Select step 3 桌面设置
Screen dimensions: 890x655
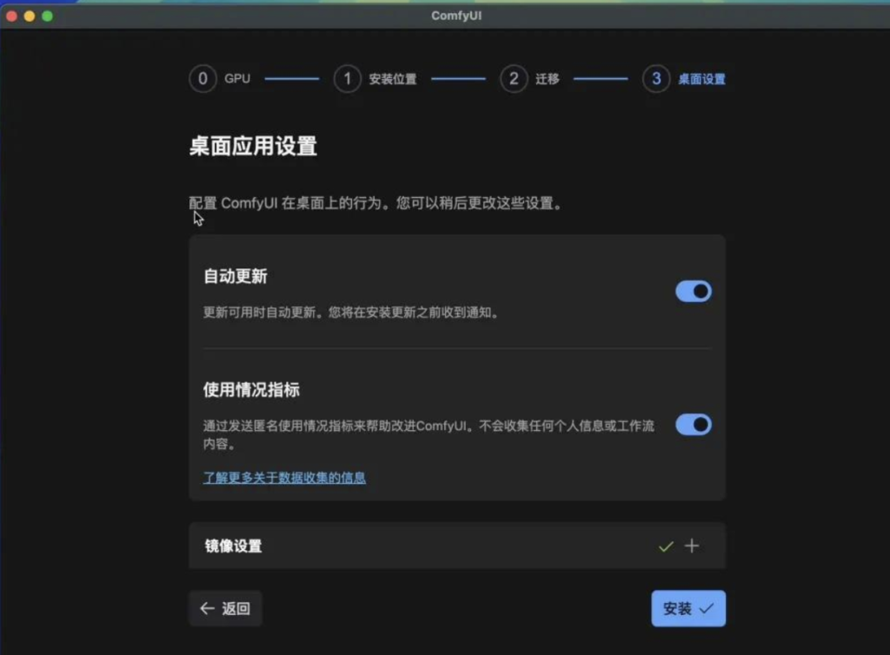pyautogui.click(x=684, y=78)
